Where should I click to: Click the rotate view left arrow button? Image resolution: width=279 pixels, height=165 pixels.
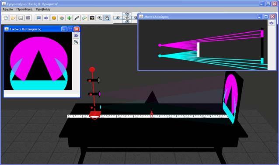click(118, 17)
